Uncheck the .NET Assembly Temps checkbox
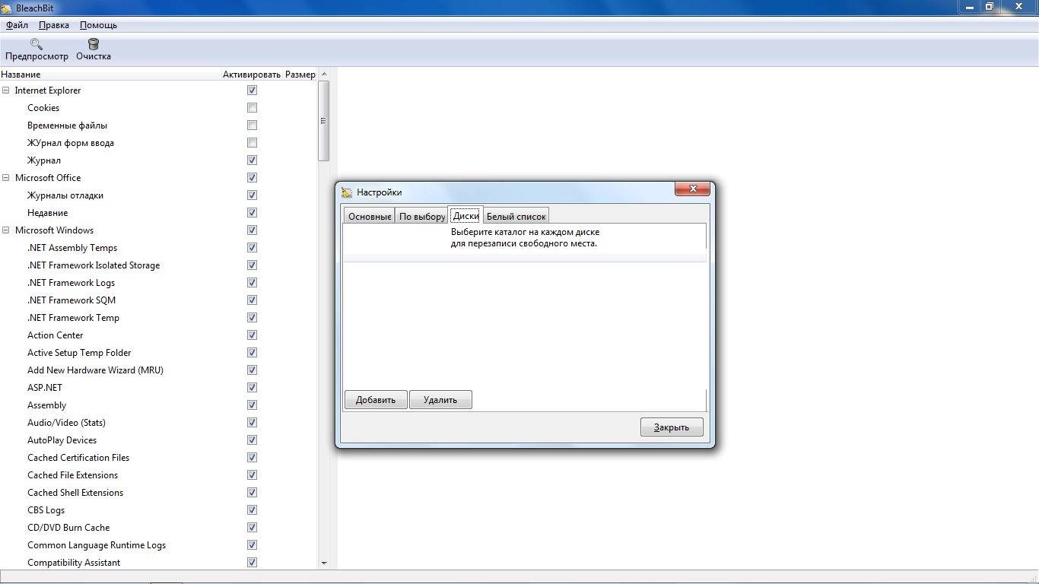The image size is (1039, 584). pos(252,248)
